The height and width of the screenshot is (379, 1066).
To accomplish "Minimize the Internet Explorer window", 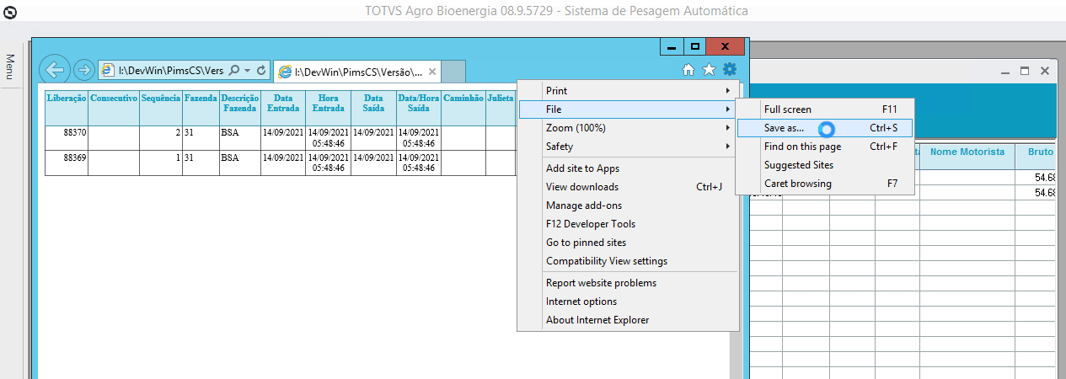I will (672, 47).
